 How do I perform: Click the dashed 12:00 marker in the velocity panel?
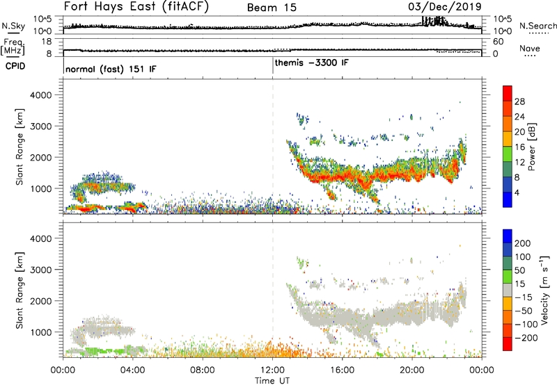273,290
